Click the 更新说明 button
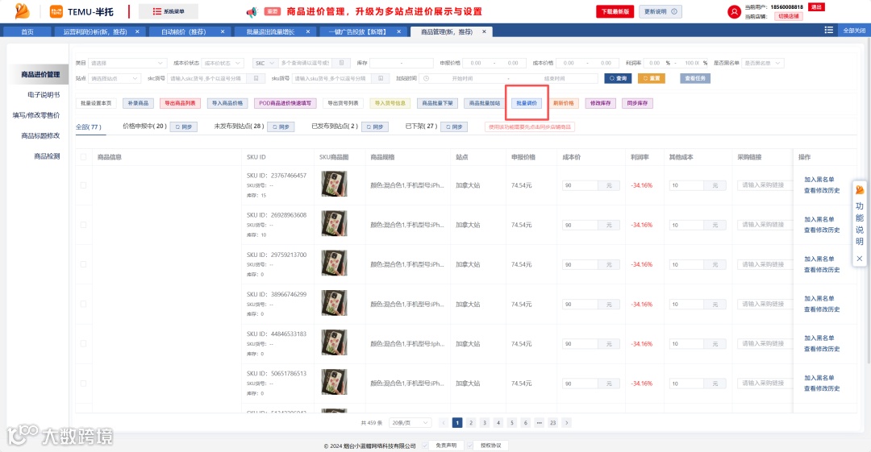Viewport: 871px width, 452px height. click(660, 11)
